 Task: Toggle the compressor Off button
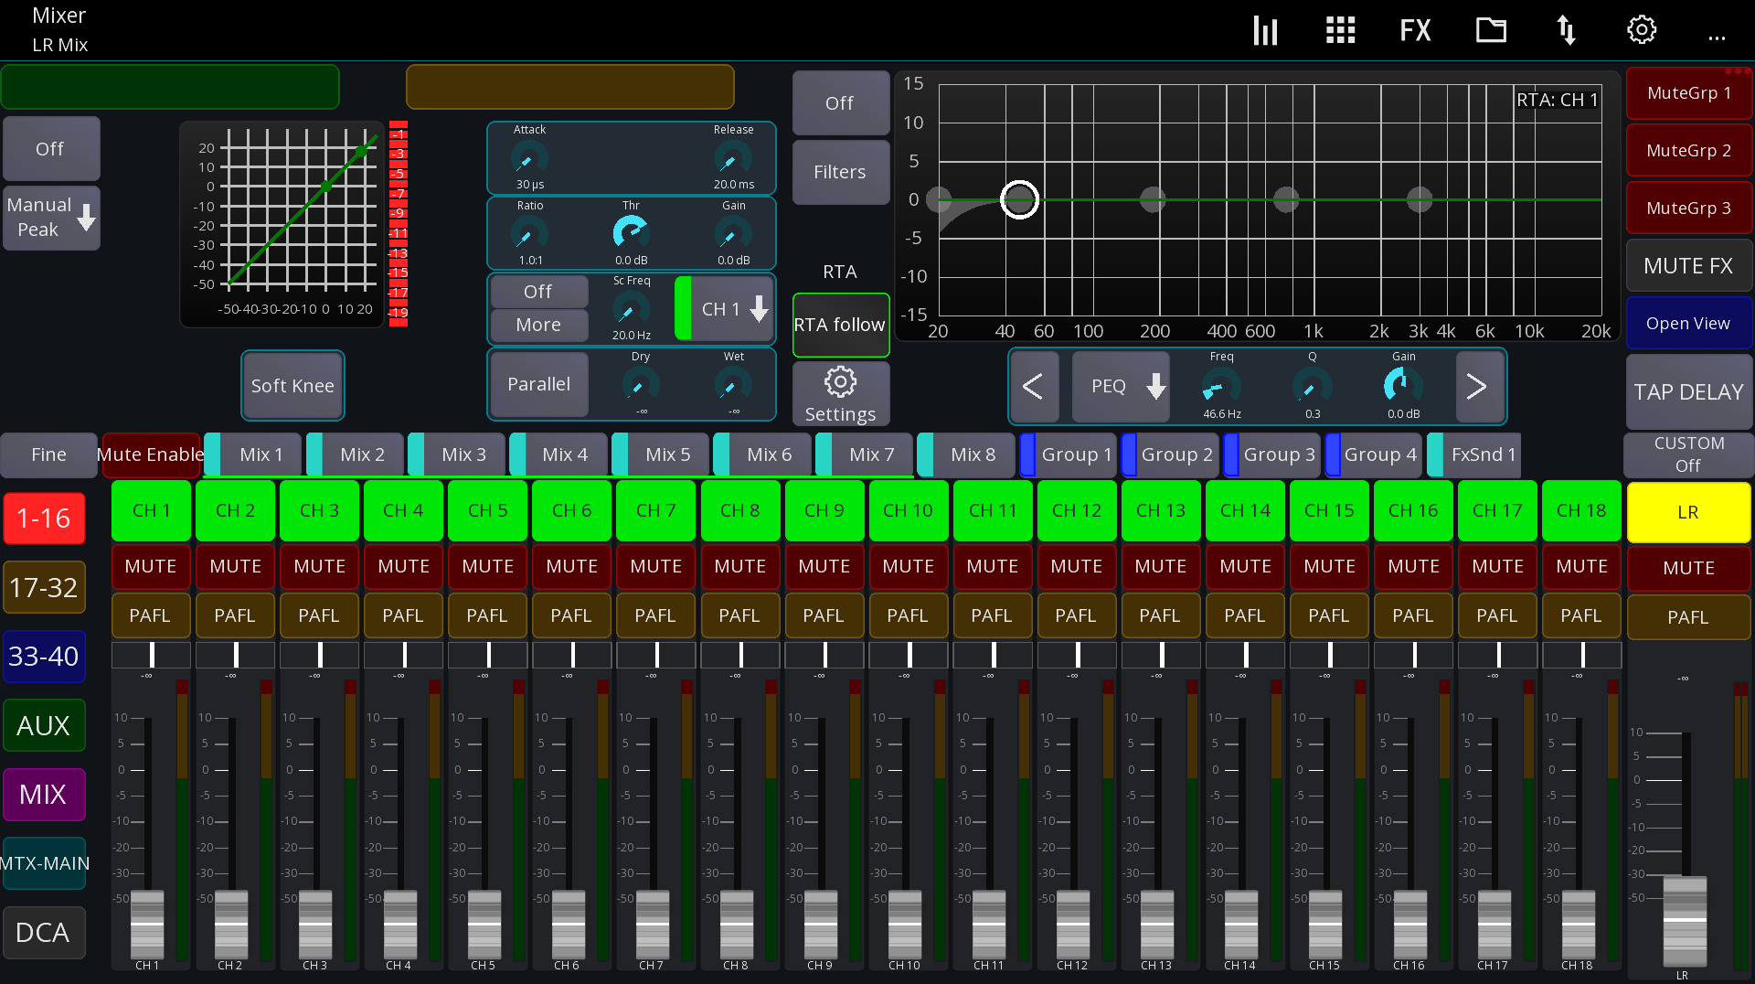pos(50,148)
